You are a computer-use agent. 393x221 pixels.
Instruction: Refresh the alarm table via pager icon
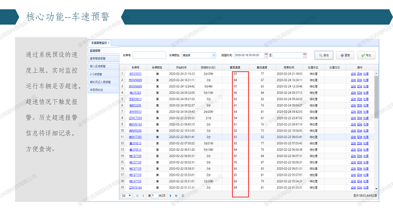coord(183,195)
